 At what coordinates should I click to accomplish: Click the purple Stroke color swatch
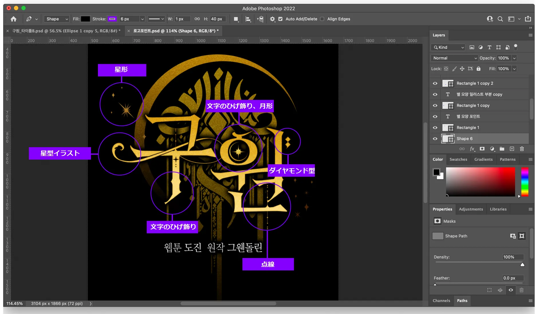[112, 19]
